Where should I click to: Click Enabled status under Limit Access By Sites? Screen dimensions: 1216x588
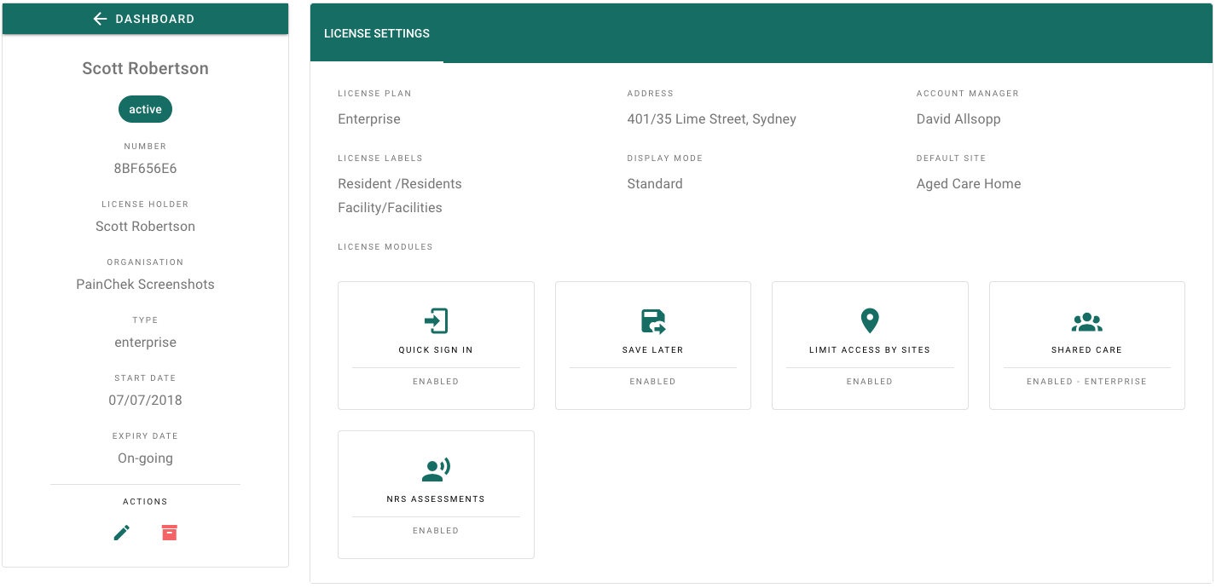[870, 382]
